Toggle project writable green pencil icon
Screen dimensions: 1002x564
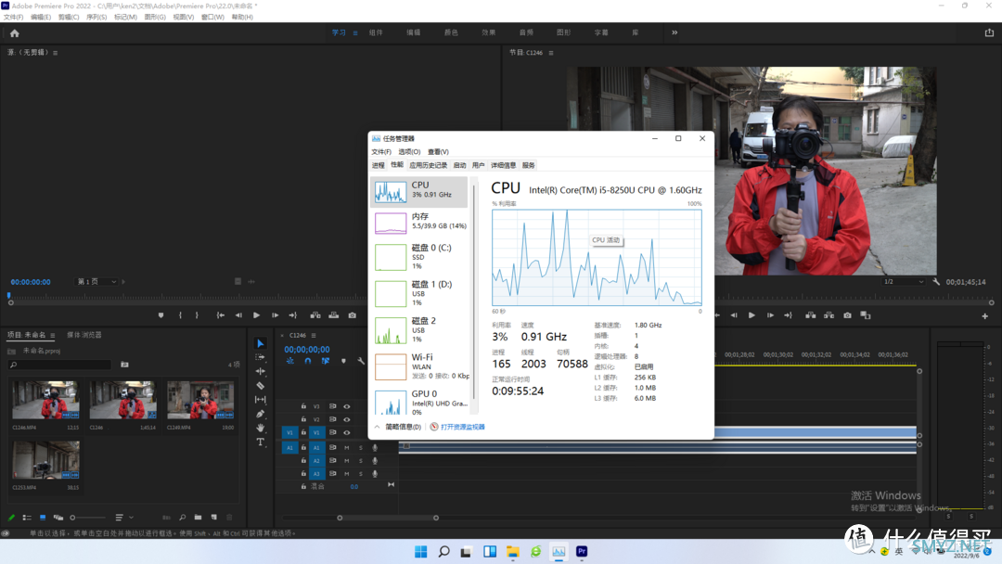coord(11,518)
